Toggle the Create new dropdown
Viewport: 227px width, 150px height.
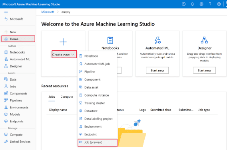point(64,54)
